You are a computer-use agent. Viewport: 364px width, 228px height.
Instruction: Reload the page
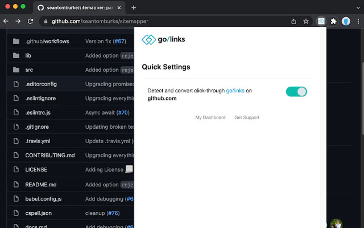pyautogui.click(x=30, y=21)
